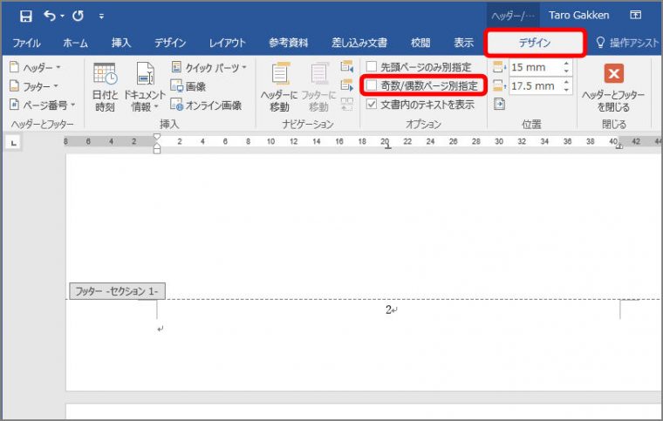Open the ドキュメント情報 menu
Screen dimensions: 663x421
click(144, 87)
